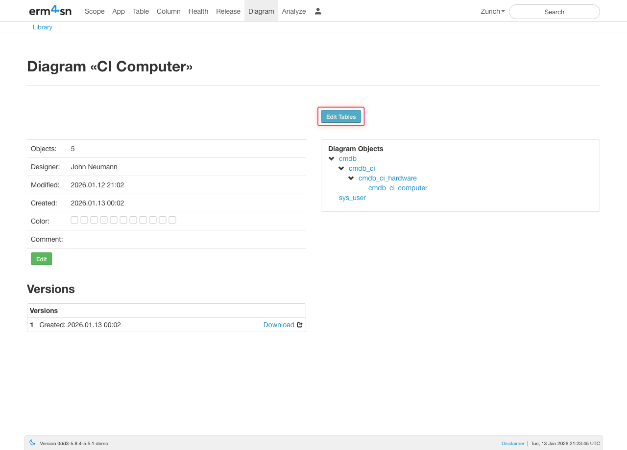Image resolution: width=627 pixels, height=450 pixels.
Task: Click the erm4sn logo
Action: pyautogui.click(x=50, y=11)
